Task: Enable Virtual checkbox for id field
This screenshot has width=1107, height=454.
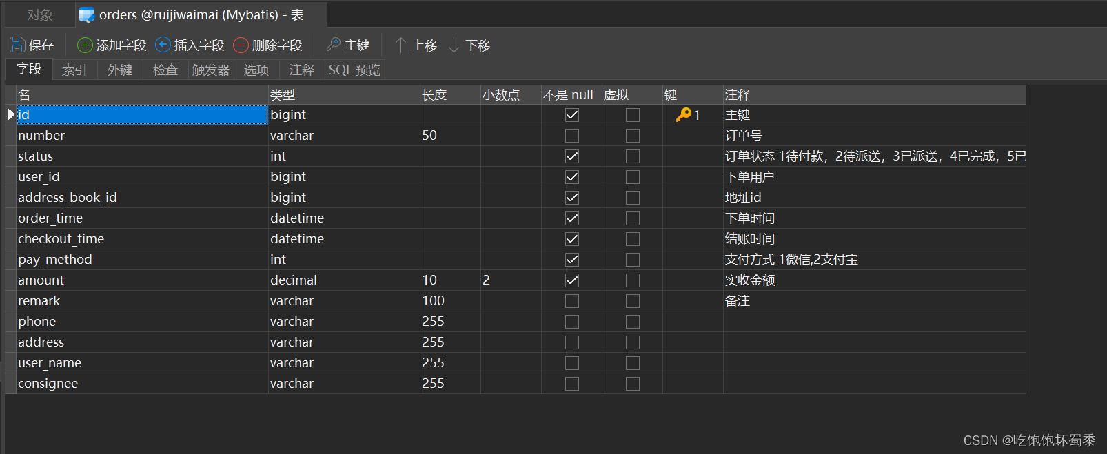Action: pos(633,115)
